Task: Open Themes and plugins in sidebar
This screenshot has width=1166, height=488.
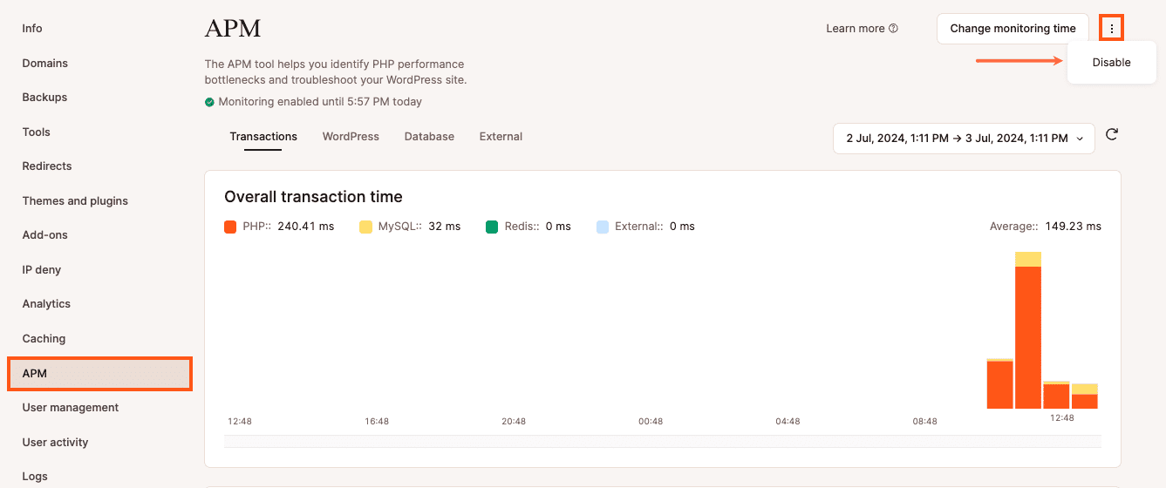Action: [x=75, y=201]
